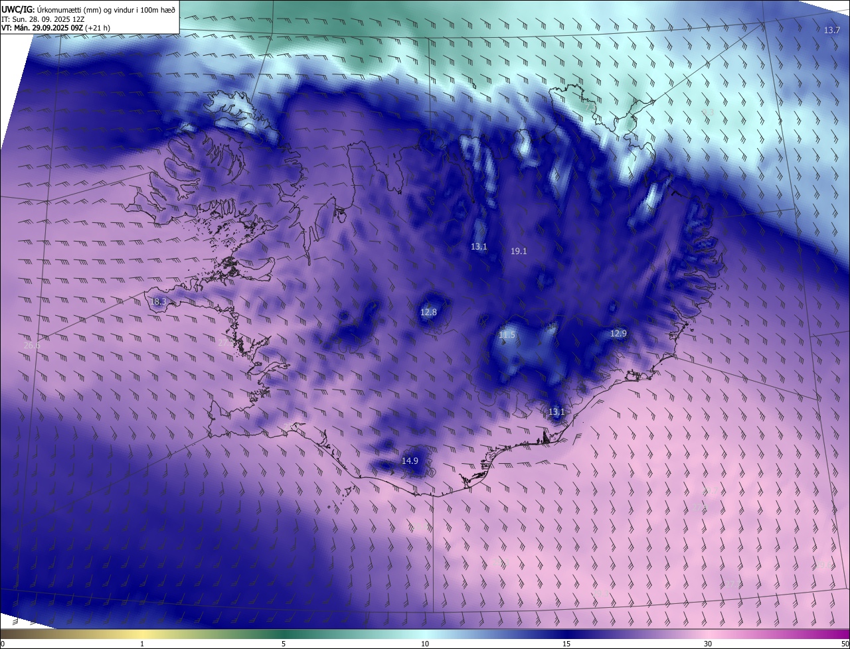
Task: Click the 19.1 value on the map
Action: click(x=519, y=252)
